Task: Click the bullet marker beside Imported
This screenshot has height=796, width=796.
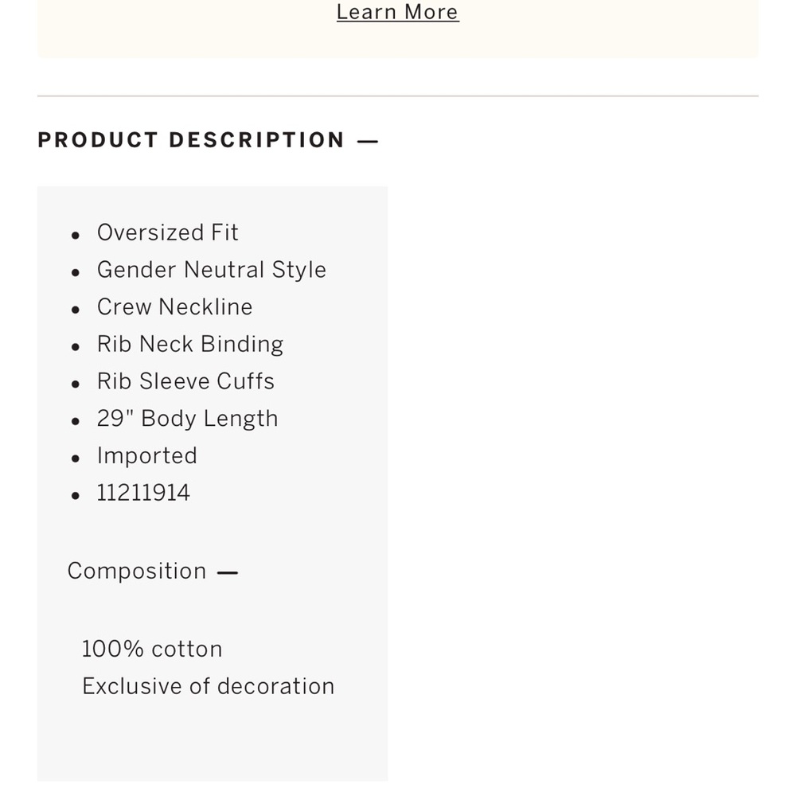Action: 76,459
